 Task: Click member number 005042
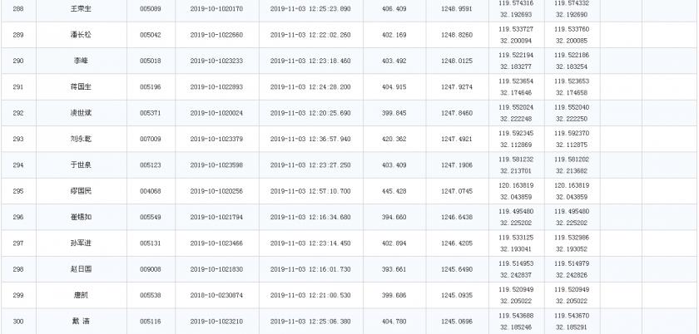pos(151,35)
